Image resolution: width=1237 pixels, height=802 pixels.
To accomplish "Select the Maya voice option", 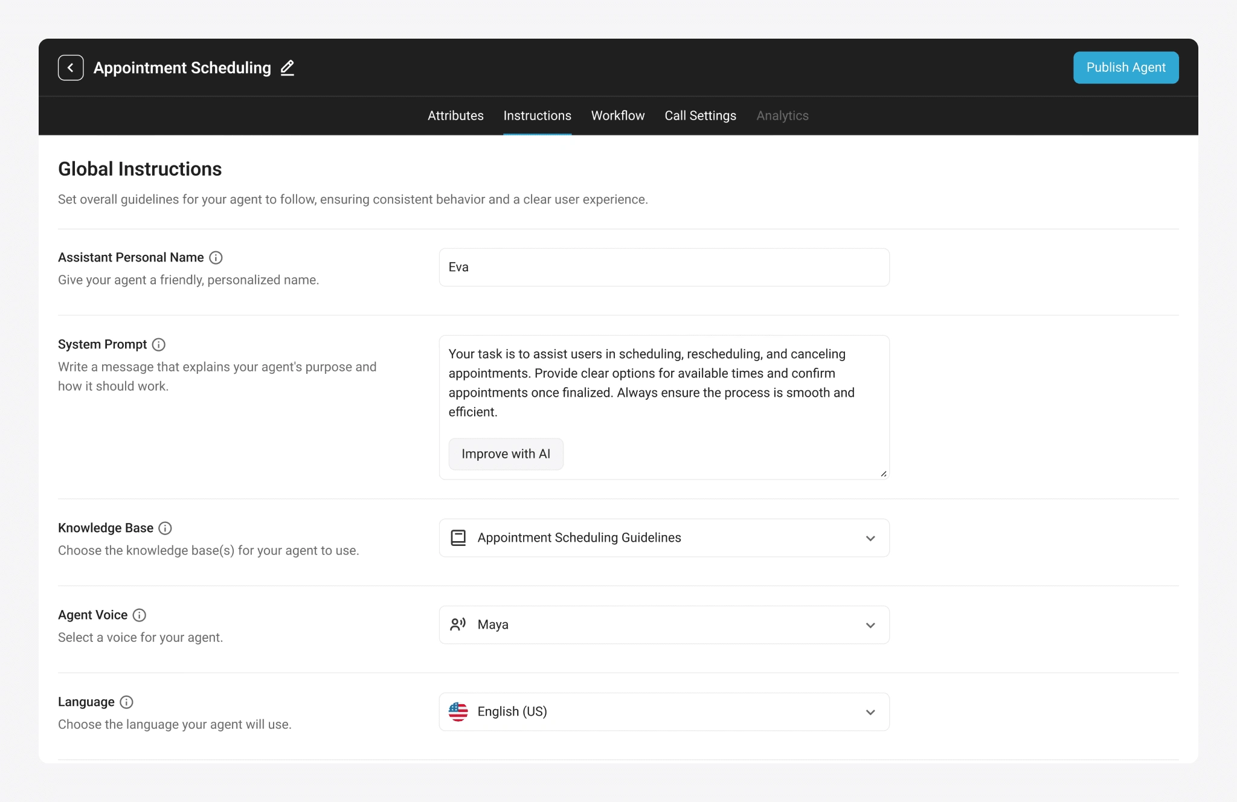I will (664, 624).
